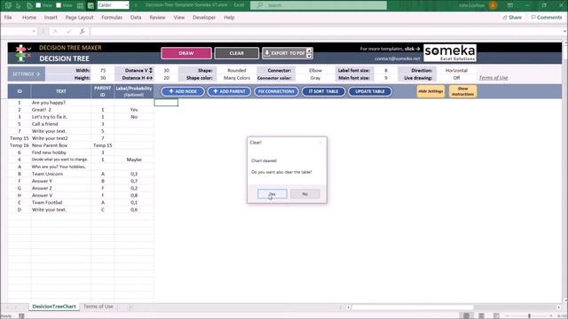Click the Search box in title bar

click(319, 5)
